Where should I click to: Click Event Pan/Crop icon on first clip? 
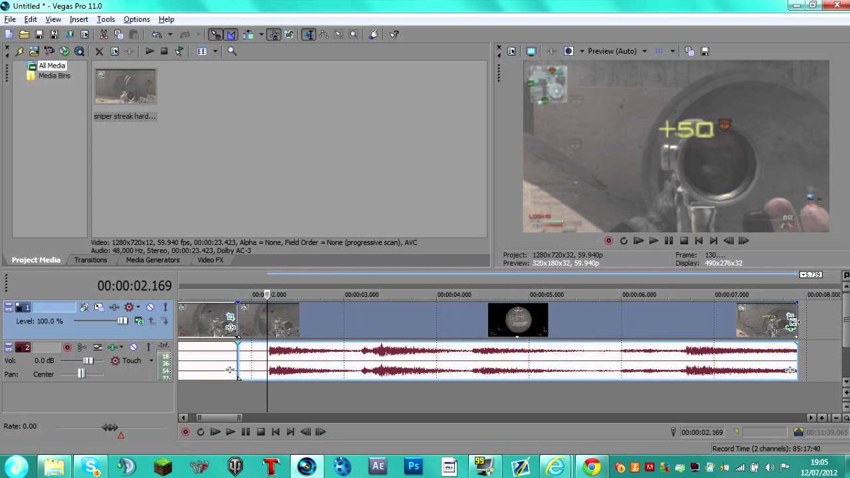coord(230,317)
